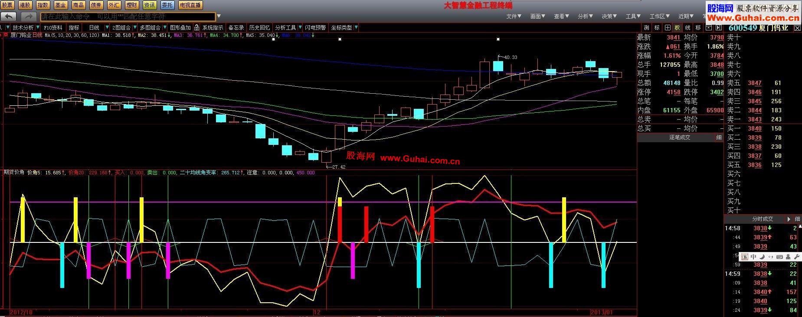Select the 基金 (Funds) category button

click(x=61, y=5)
